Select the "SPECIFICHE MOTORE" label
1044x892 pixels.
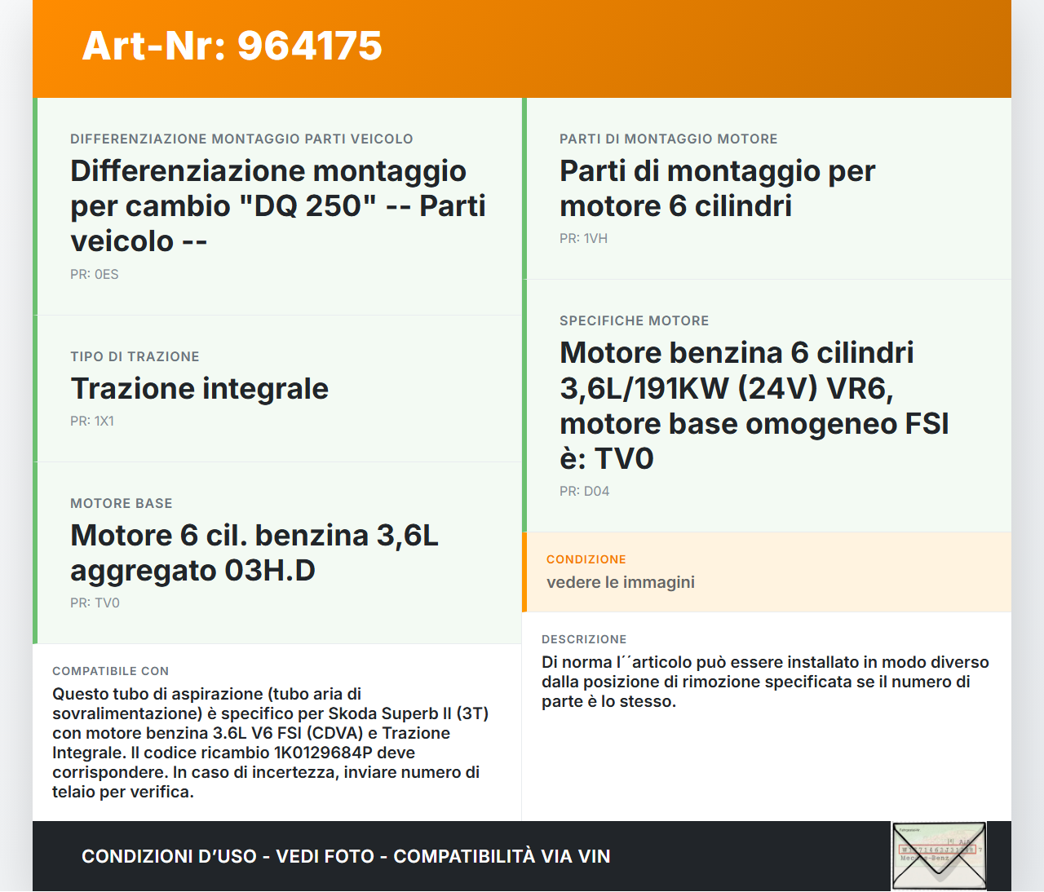[x=635, y=320]
